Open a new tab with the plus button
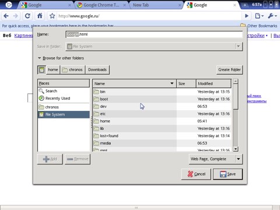Image resolution: width=280 pixels, height=210 pixels. 244,5
